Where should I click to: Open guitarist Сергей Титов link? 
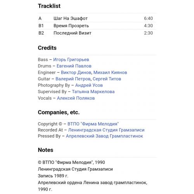[x=107, y=79]
